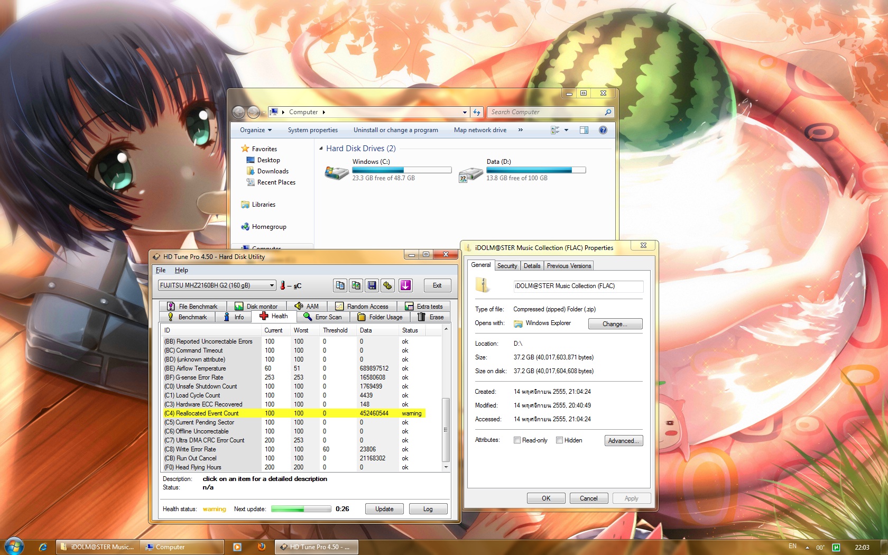
Task: Click the magnifier icon in Search Computer box
Action: [608, 112]
